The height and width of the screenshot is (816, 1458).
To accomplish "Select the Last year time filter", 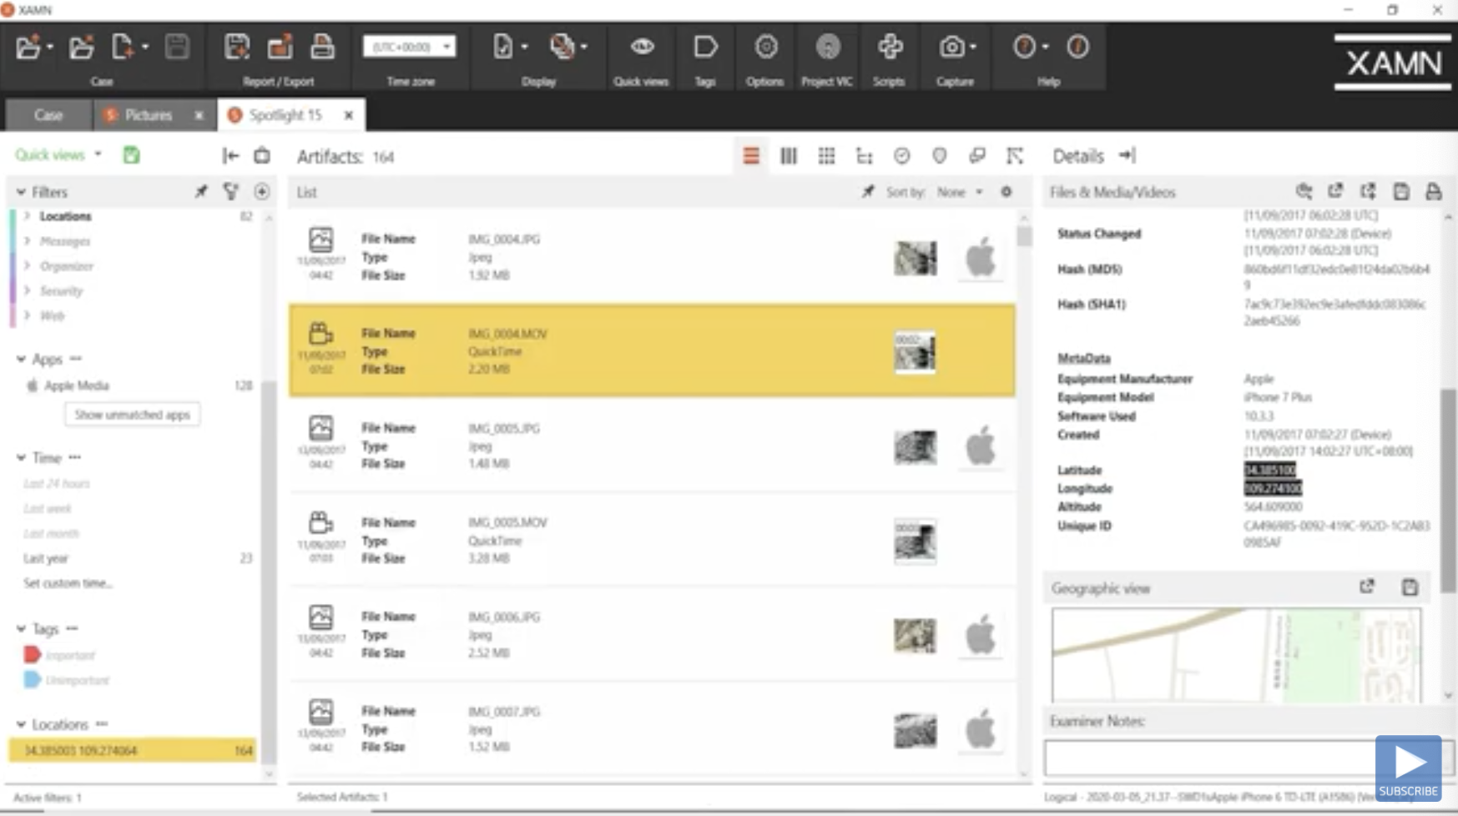I will click(45, 558).
